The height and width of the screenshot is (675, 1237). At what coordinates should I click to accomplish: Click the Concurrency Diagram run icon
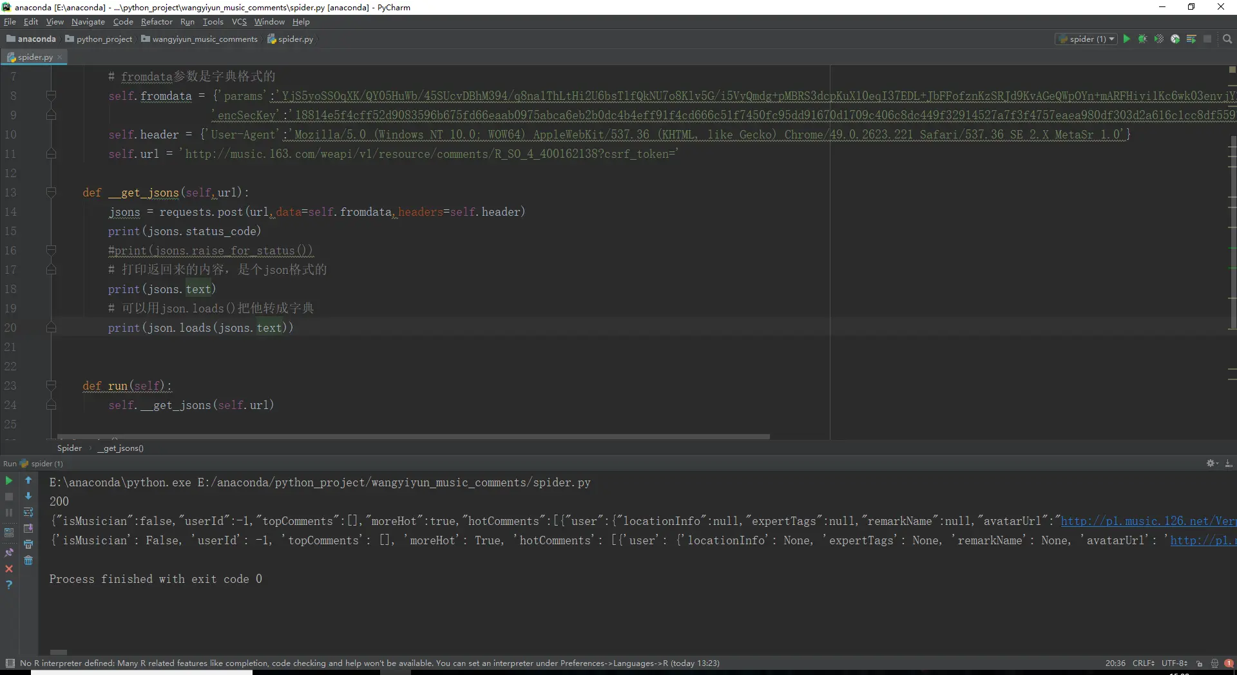point(1191,39)
